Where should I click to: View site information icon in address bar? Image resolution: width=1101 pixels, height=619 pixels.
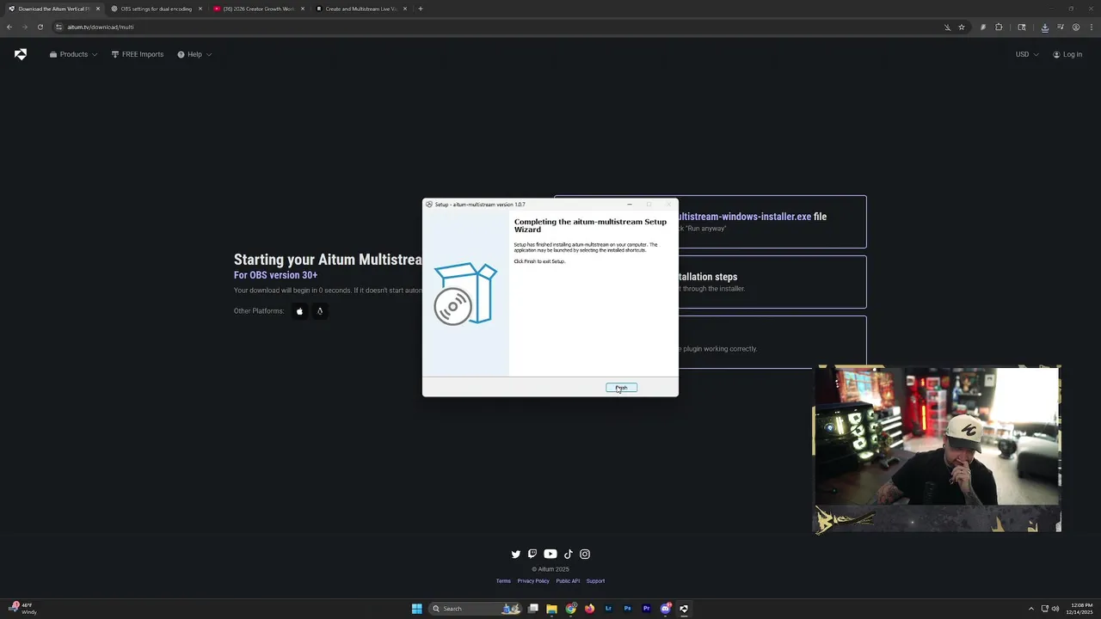pos(59,27)
